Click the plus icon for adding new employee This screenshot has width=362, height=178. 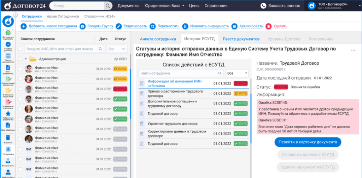[x=24, y=26]
